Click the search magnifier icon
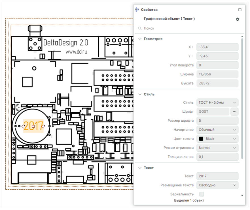 140,28
